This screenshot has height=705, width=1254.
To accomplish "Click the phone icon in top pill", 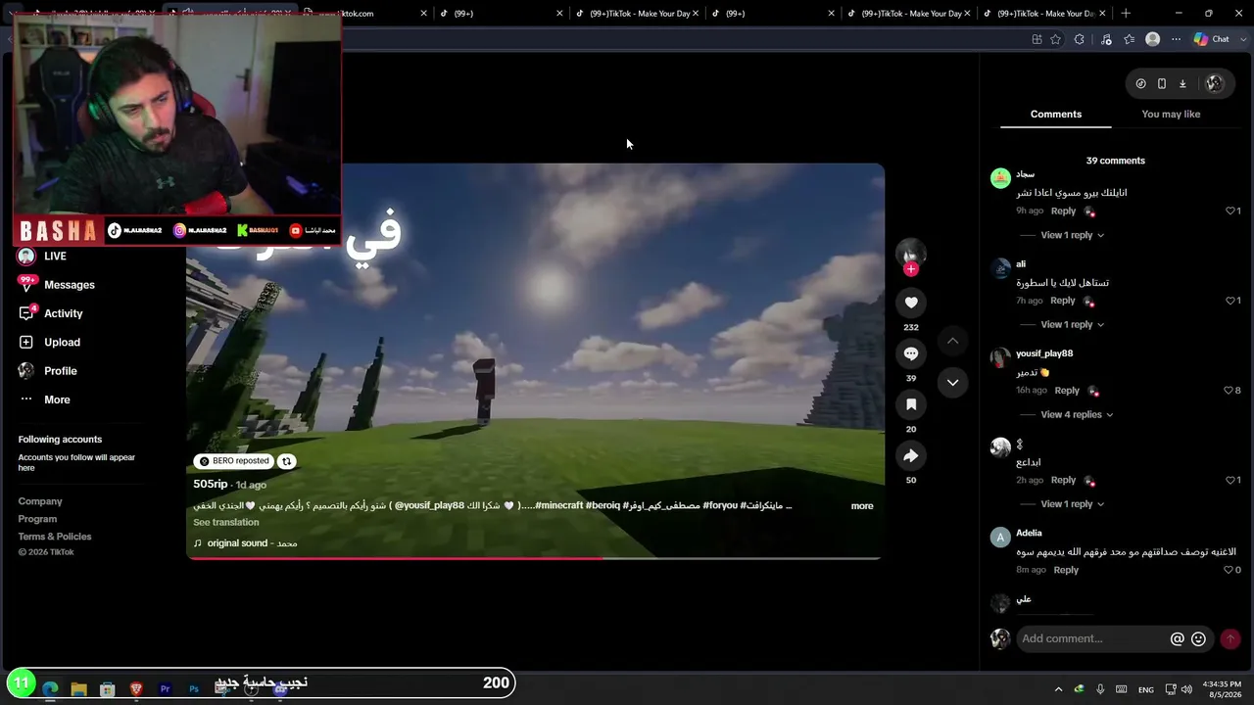I will tap(1162, 83).
